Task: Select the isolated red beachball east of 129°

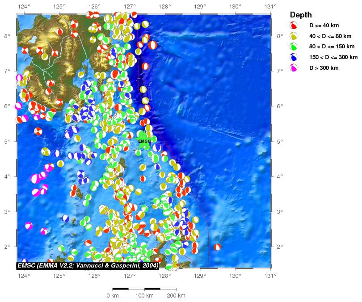Action: (217, 247)
